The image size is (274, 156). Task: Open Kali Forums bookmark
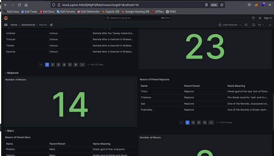pyautogui.click(x=66, y=11)
